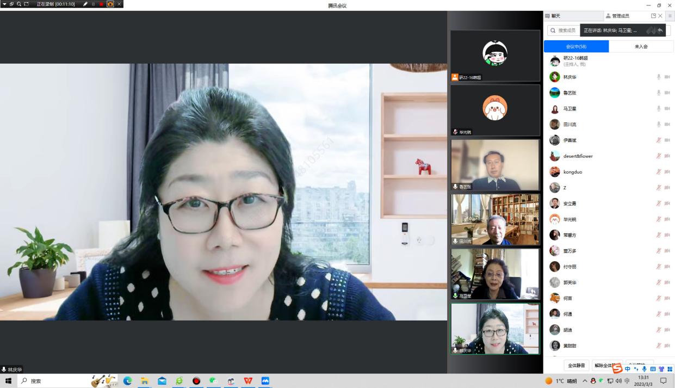
Task: Stop recording with the red record button
Action: (x=101, y=4)
